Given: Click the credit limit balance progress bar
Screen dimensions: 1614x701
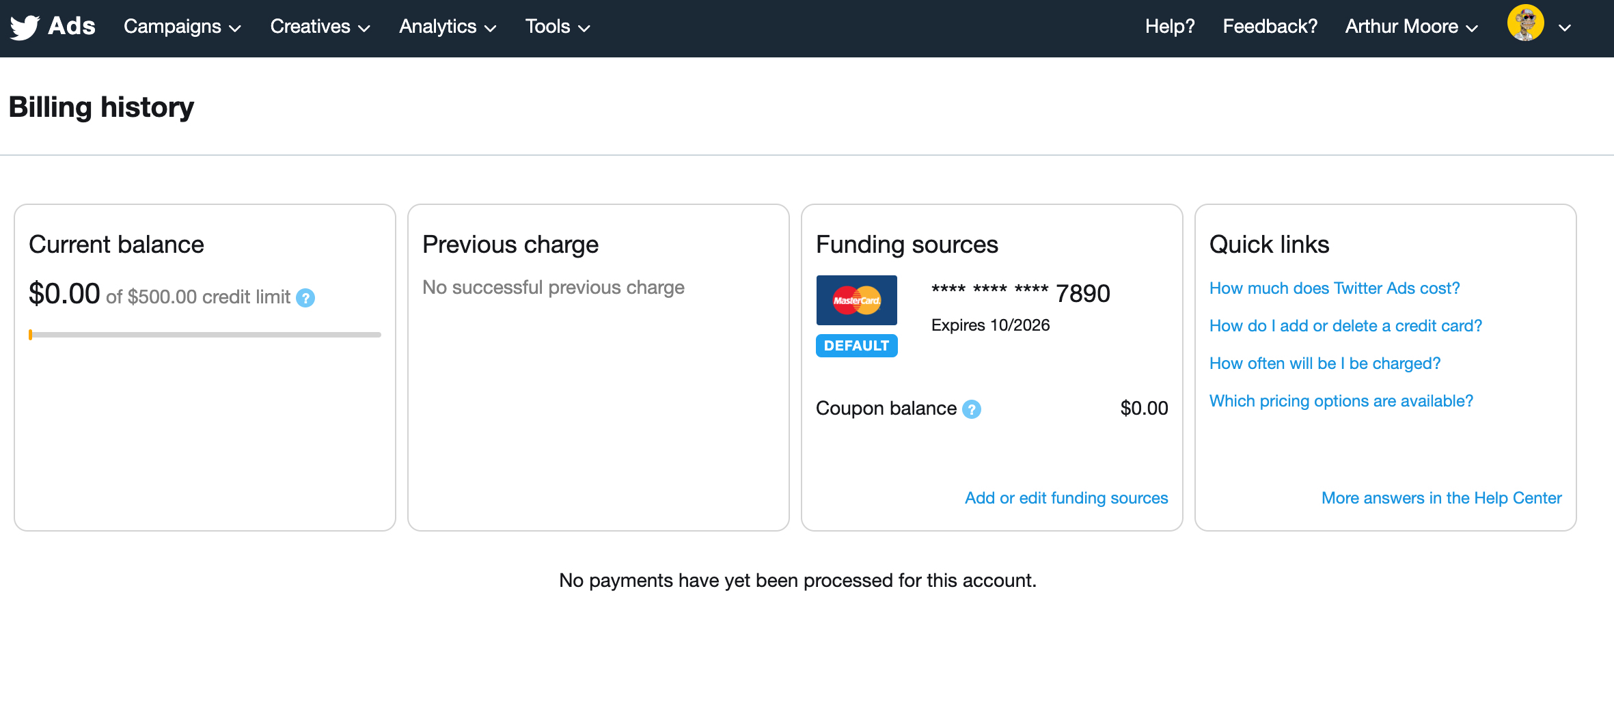Looking at the screenshot, I should pos(205,335).
